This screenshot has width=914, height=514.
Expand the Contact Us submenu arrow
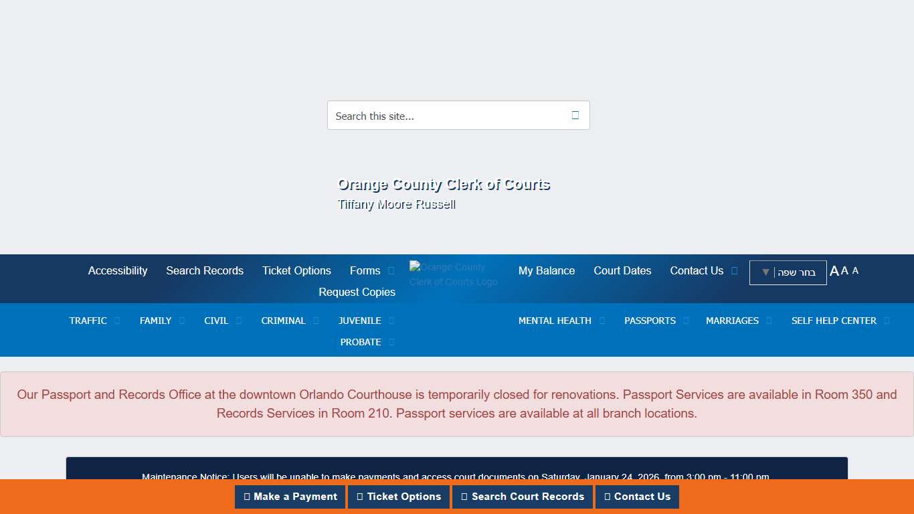734,271
